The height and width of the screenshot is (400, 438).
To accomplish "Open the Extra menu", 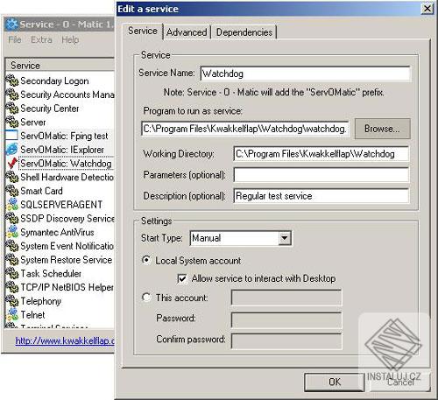I will 41,39.
